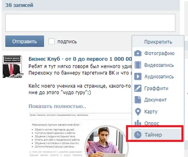Click the Отправить button
The width and height of the screenshot is (188, 157).
25,41
